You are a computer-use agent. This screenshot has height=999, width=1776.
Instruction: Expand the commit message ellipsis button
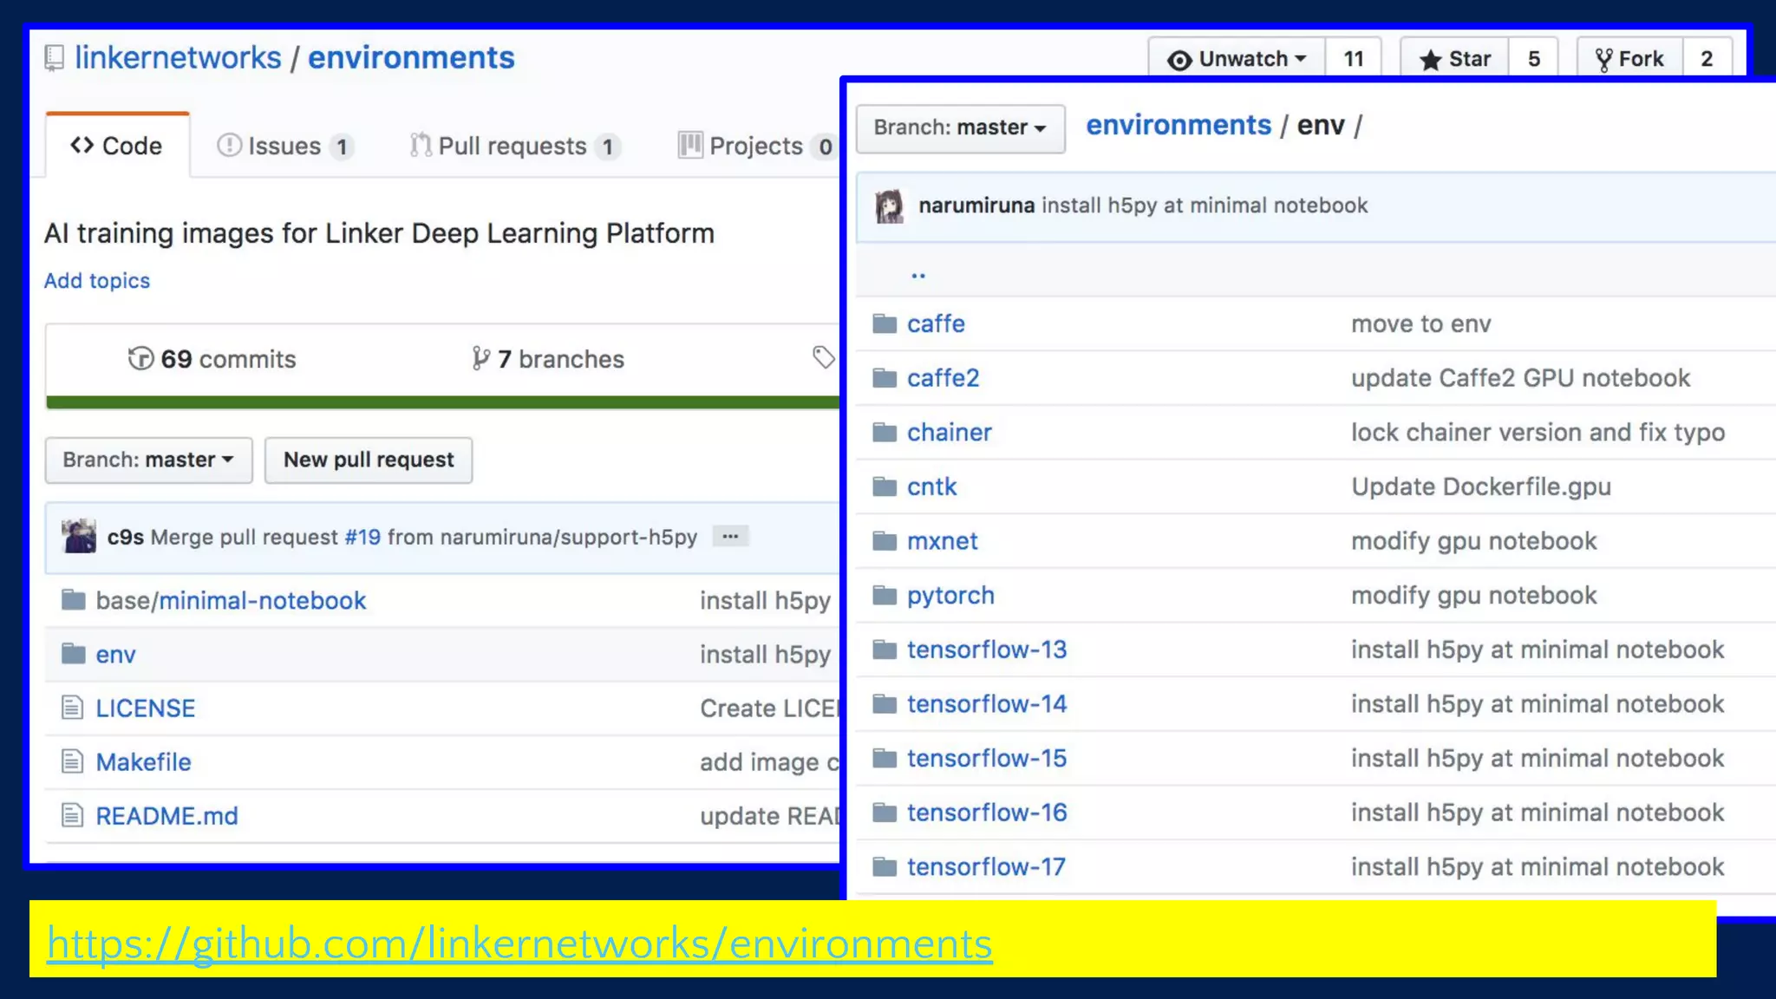730,536
